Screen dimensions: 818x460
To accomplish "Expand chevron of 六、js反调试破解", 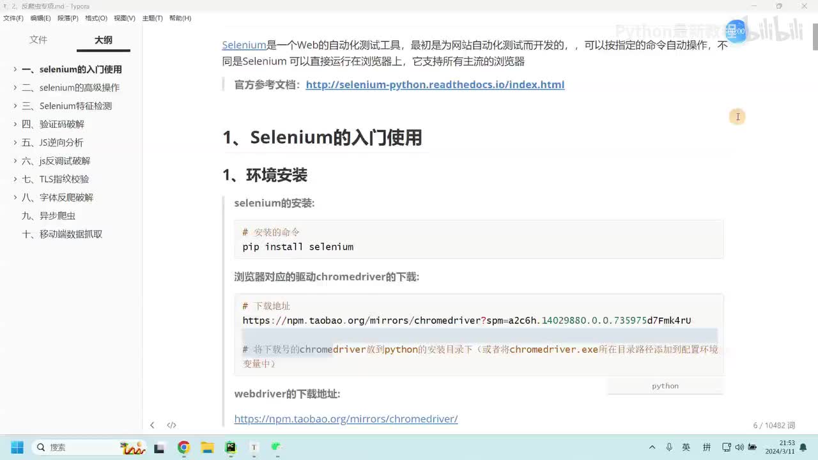I will tap(15, 161).
